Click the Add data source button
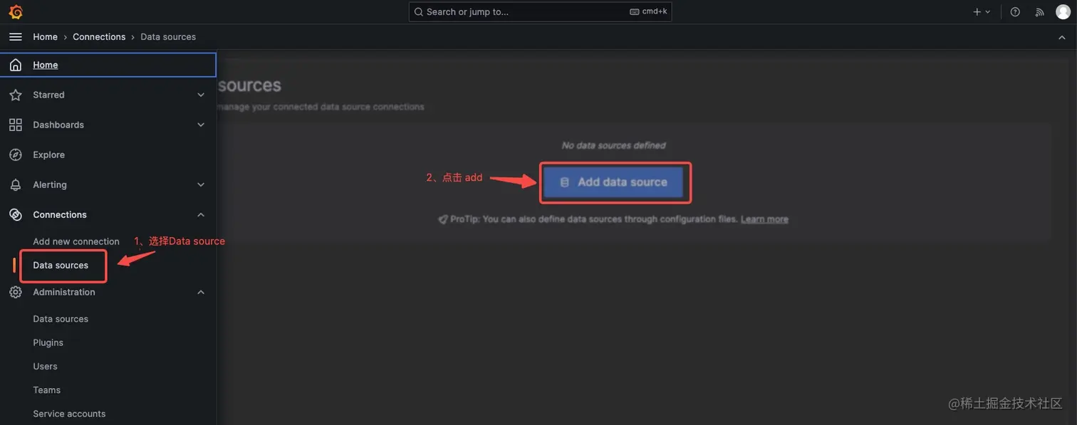 (613, 182)
